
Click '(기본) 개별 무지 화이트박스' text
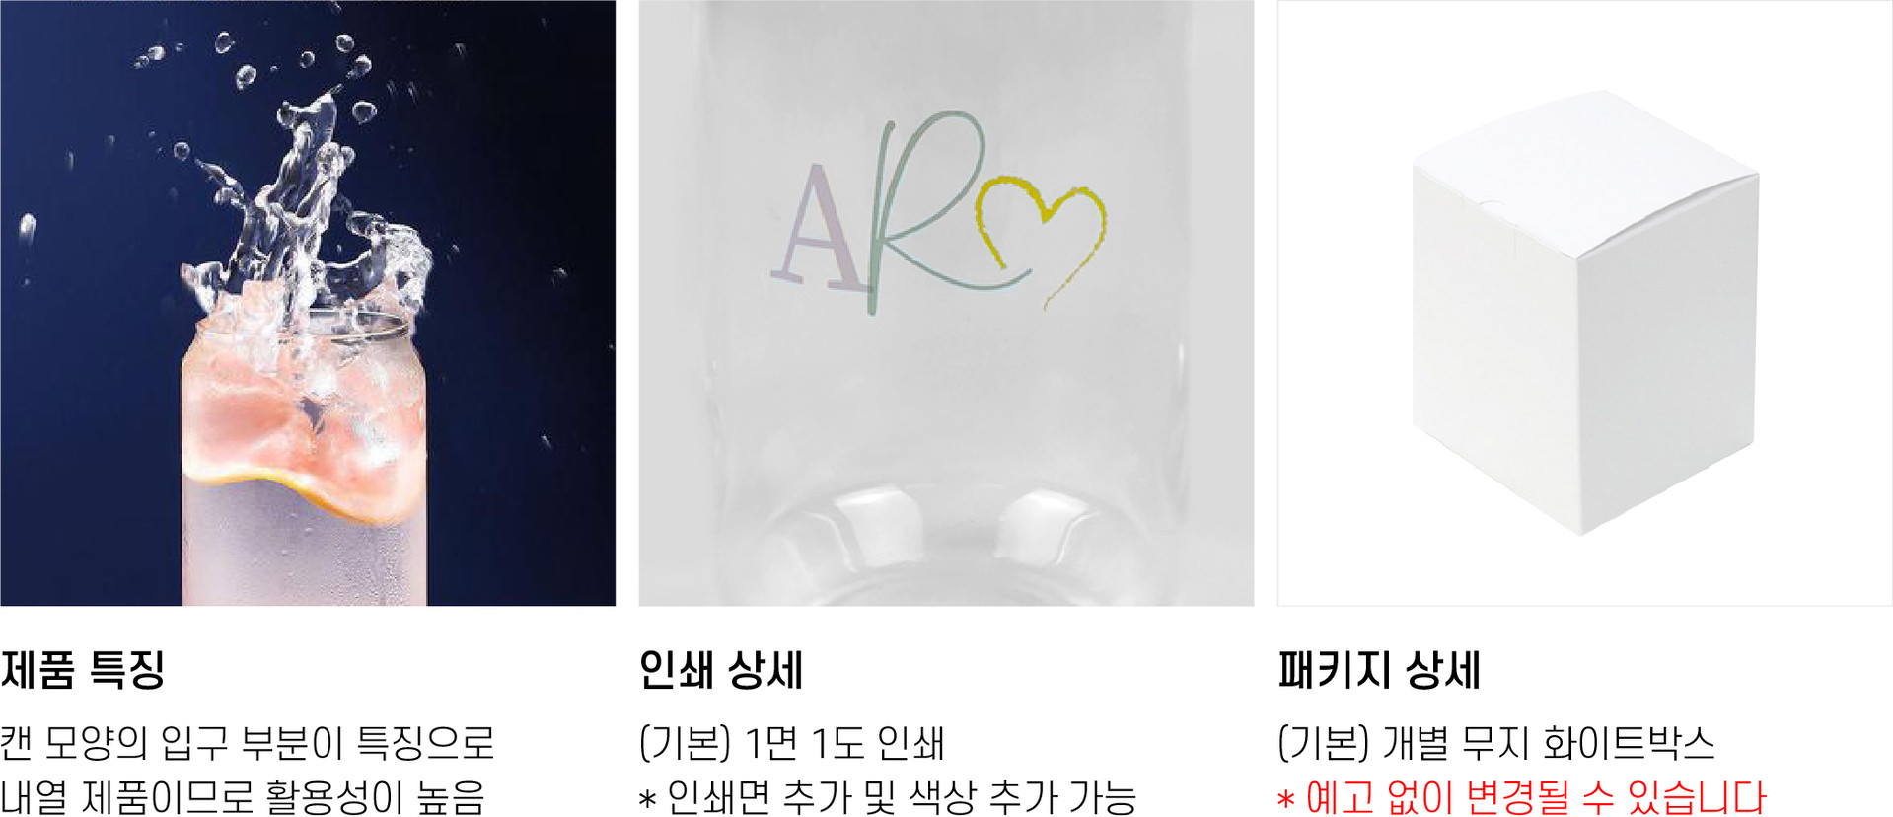coord(1495,743)
